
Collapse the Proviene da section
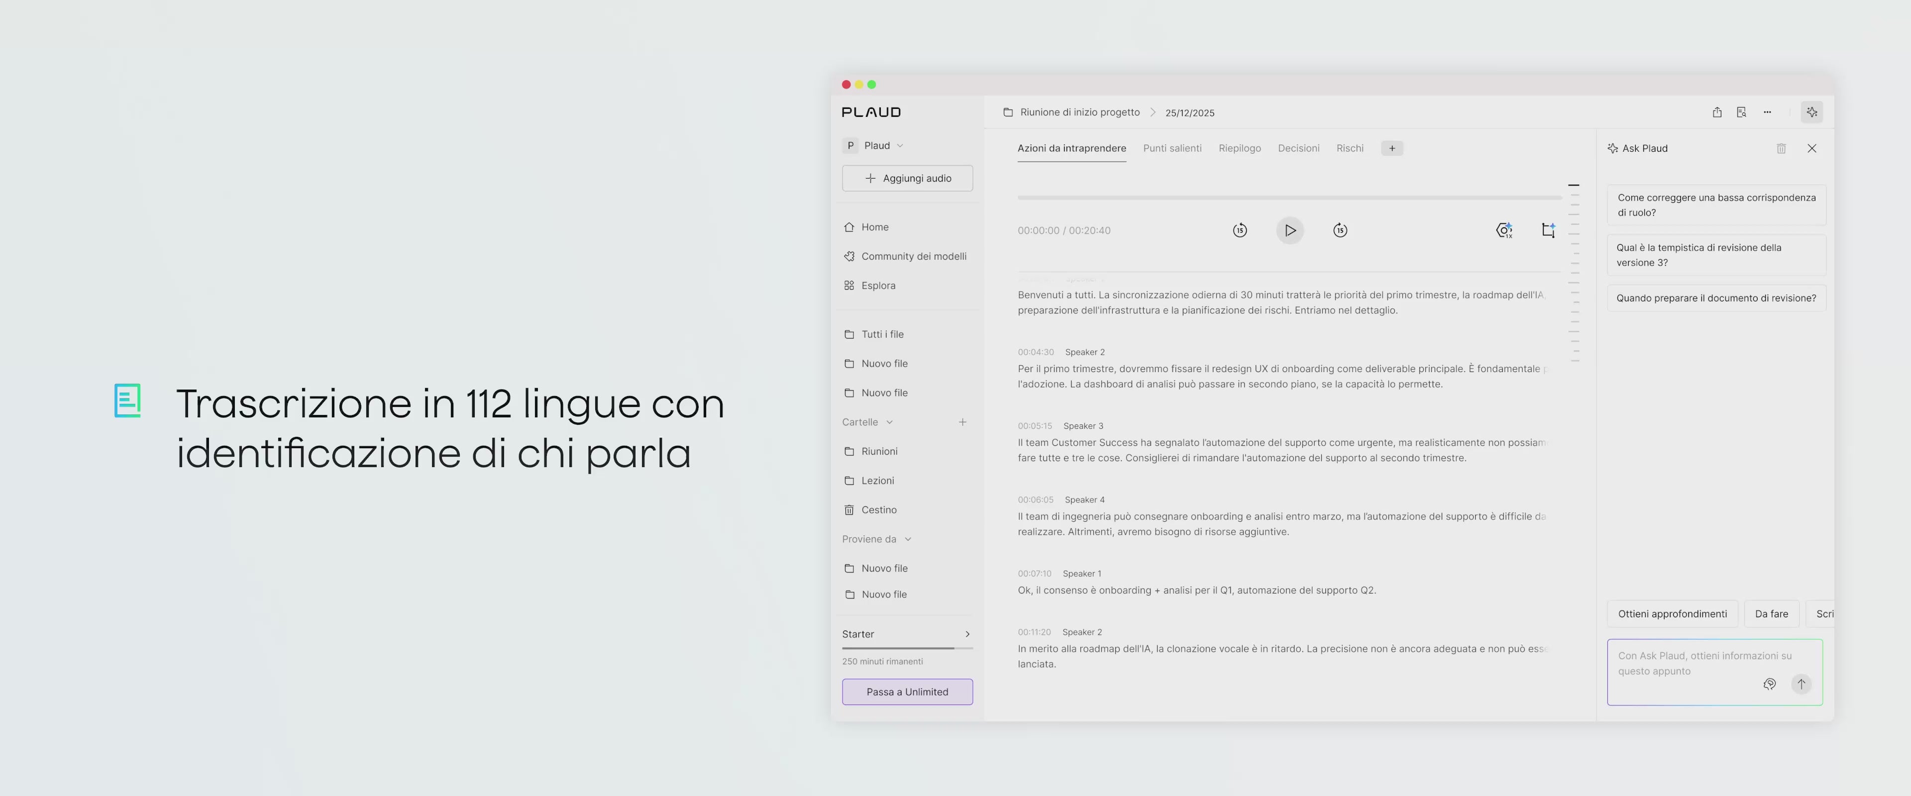(908, 539)
